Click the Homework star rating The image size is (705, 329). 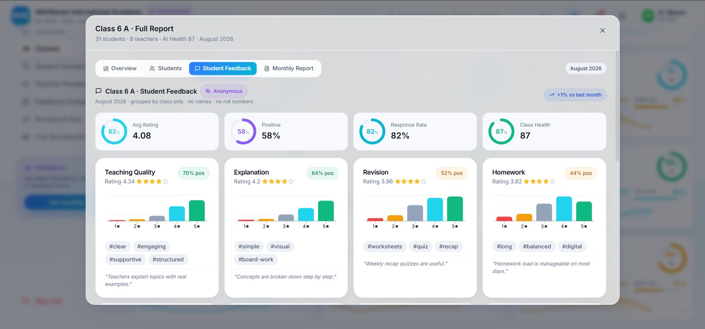tap(539, 182)
